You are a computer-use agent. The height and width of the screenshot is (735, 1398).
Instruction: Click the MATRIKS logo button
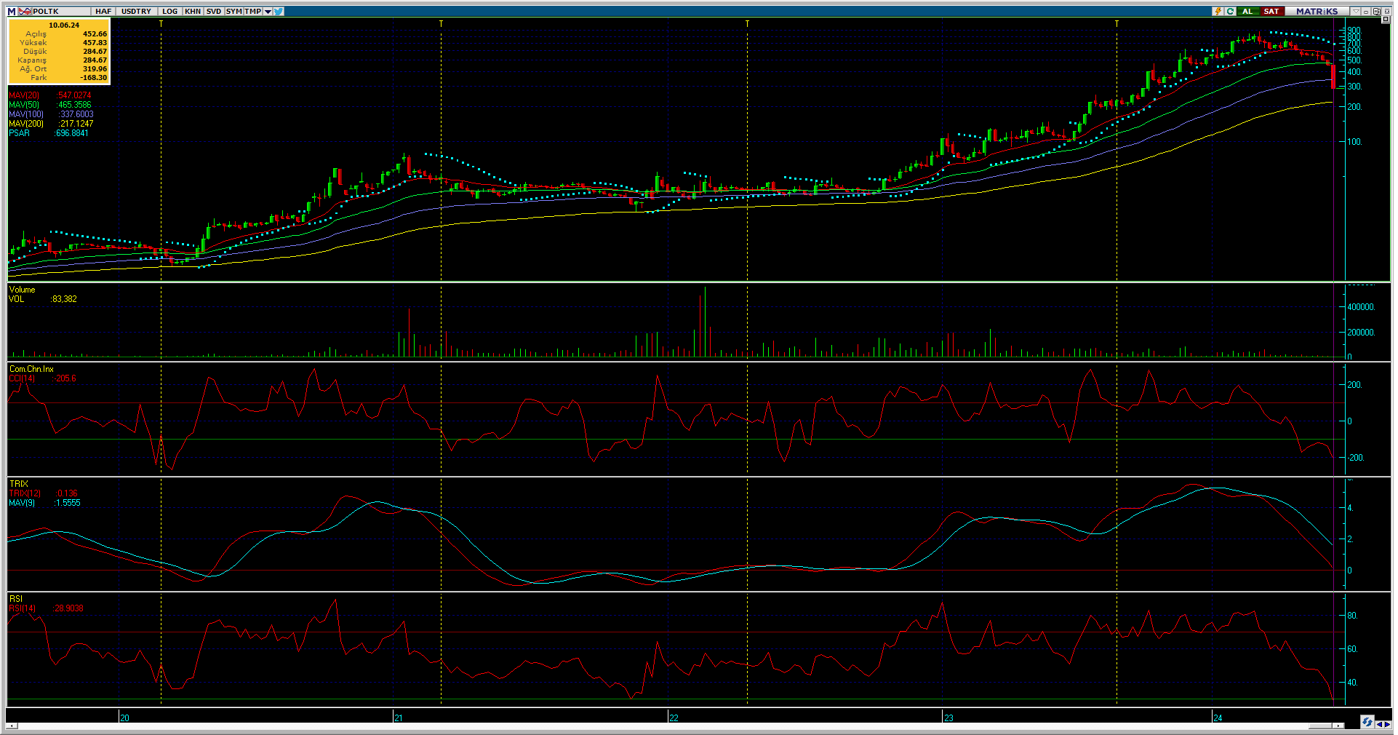tap(1317, 12)
